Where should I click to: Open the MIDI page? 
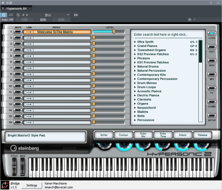coord(212,61)
